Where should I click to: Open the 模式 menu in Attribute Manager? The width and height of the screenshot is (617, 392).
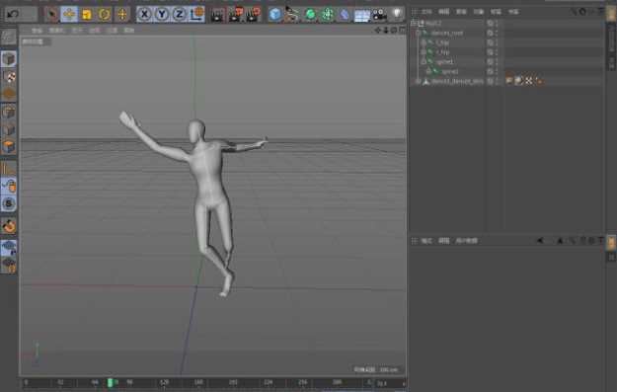click(x=426, y=241)
